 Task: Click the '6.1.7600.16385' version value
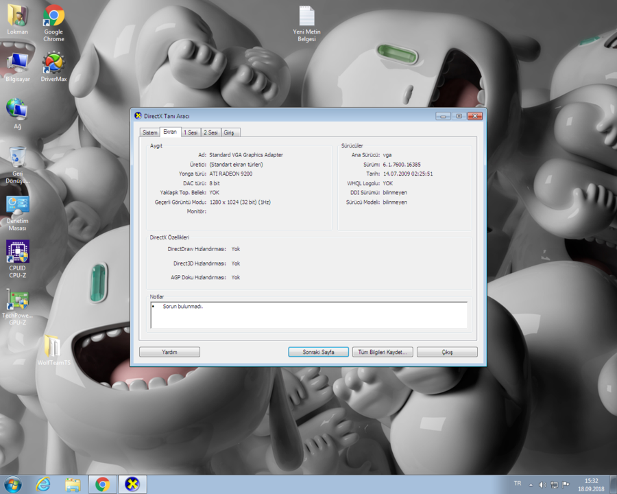(402, 165)
